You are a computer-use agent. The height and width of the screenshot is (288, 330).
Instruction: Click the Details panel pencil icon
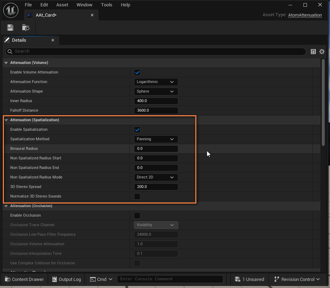point(7,40)
